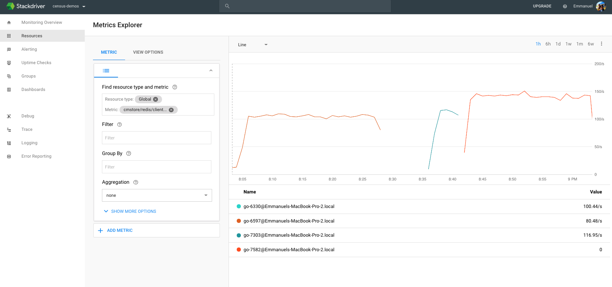Click the go-6330 series color dot

coord(239,206)
